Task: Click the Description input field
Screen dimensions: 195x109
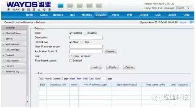Action: tap(86, 38)
